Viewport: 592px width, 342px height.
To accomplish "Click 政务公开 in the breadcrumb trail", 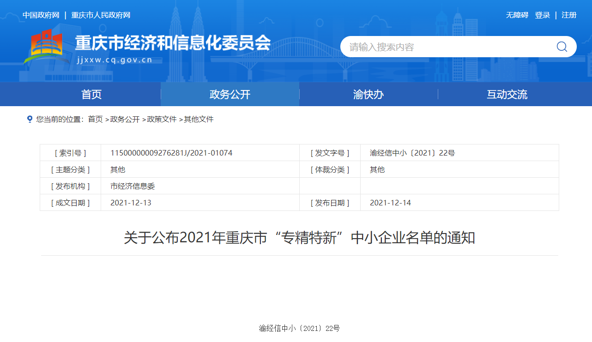I will (125, 119).
